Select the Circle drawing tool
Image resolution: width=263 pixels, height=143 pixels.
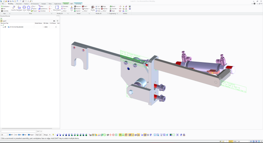pos(24,8)
